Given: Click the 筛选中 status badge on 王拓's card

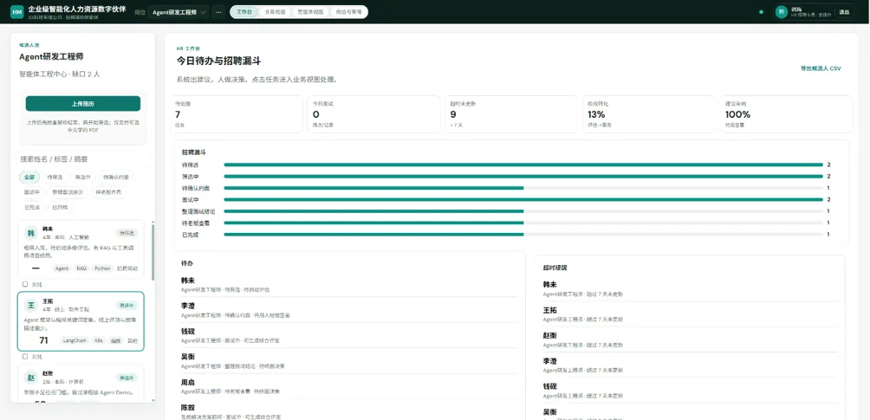Looking at the screenshot, I should tap(127, 305).
